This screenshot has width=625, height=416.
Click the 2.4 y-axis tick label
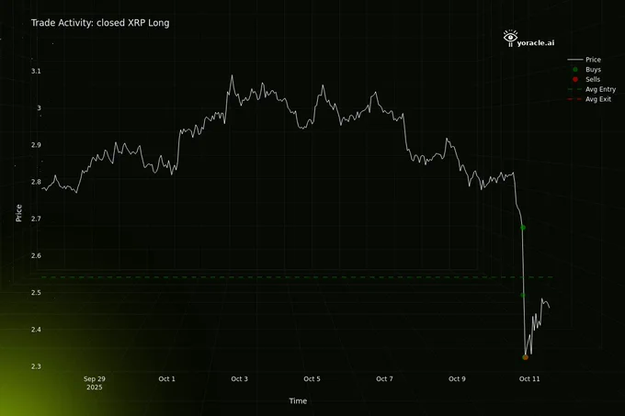(x=36, y=330)
